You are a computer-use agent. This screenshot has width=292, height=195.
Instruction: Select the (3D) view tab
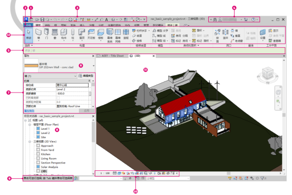(142, 56)
